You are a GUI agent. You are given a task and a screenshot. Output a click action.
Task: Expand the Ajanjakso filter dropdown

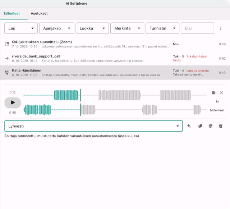(57, 28)
